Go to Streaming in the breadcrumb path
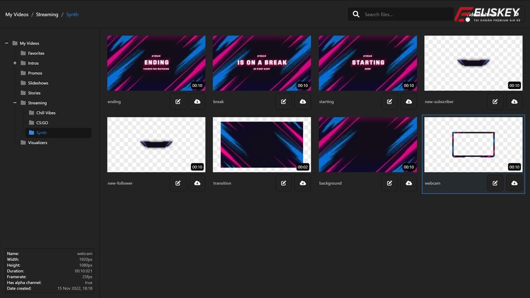530x298 pixels. (47, 14)
